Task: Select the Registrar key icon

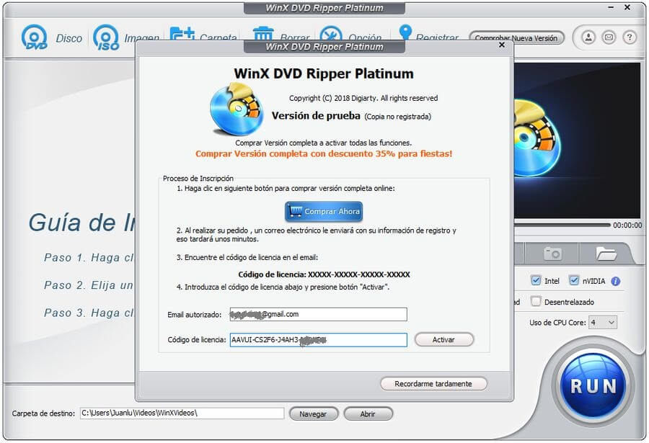Action: tap(405, 32)
